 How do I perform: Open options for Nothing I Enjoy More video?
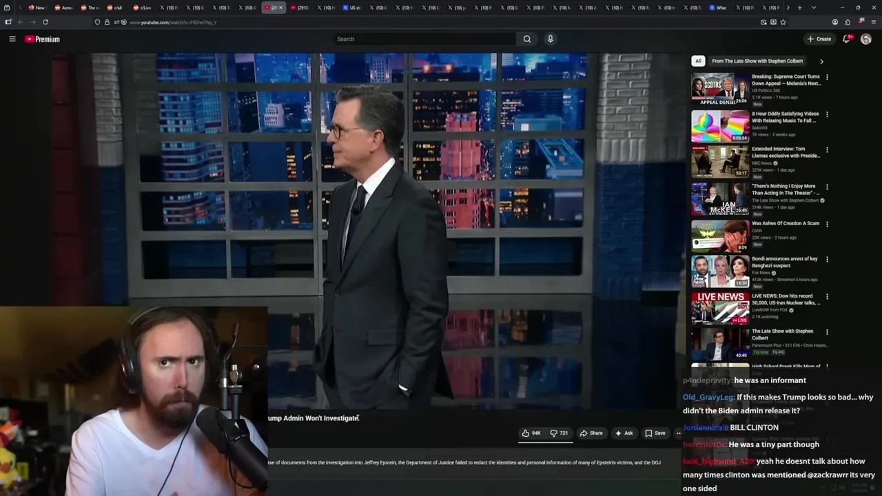click(x=827, y=187)
